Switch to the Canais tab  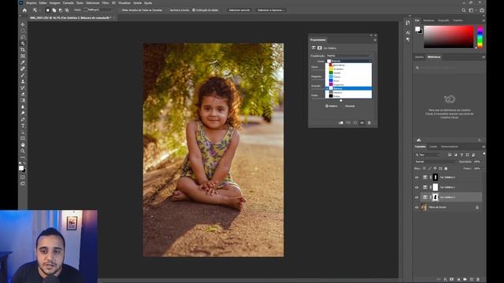(433, 147)
